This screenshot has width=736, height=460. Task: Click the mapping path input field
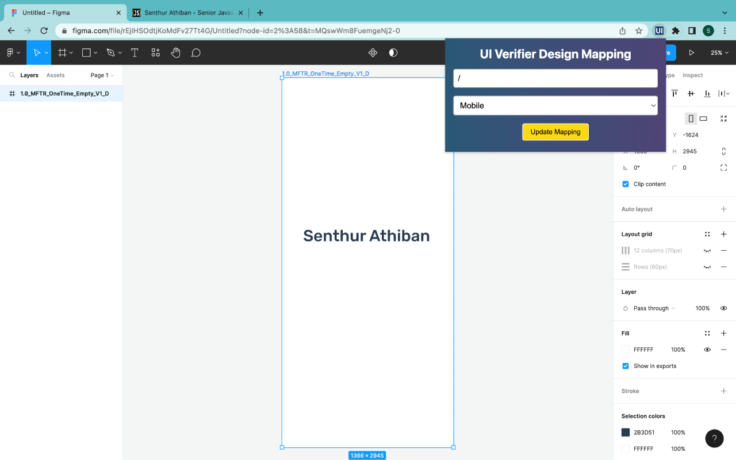coord(555,78)
